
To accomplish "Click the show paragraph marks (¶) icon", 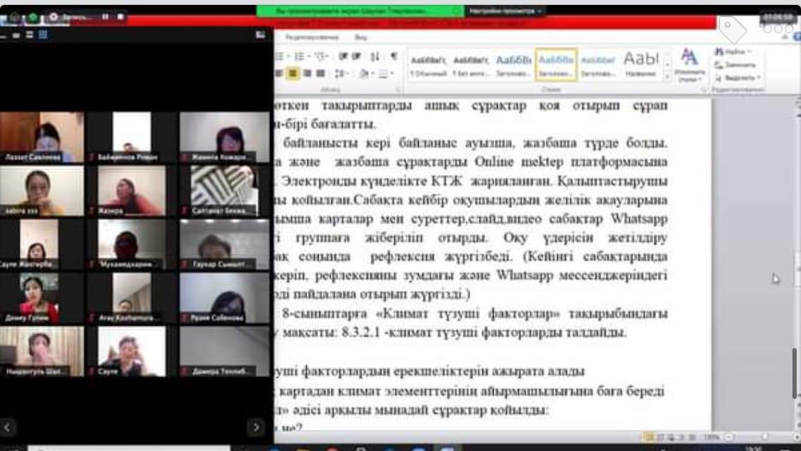I will tap(393, 56).
